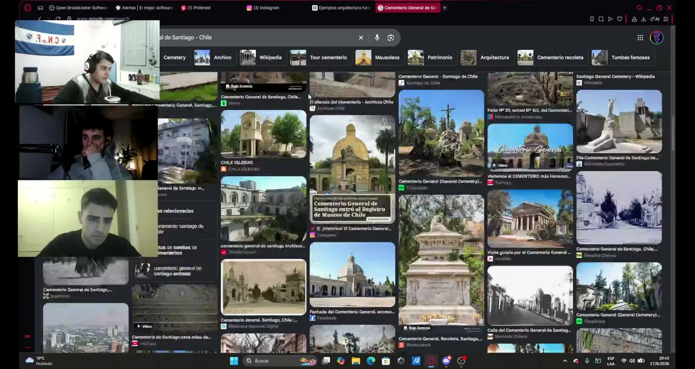This screenshot has width=695, height=369.
Task: Filter images by Mausoleos chip
Action: [x=379, y=57]
